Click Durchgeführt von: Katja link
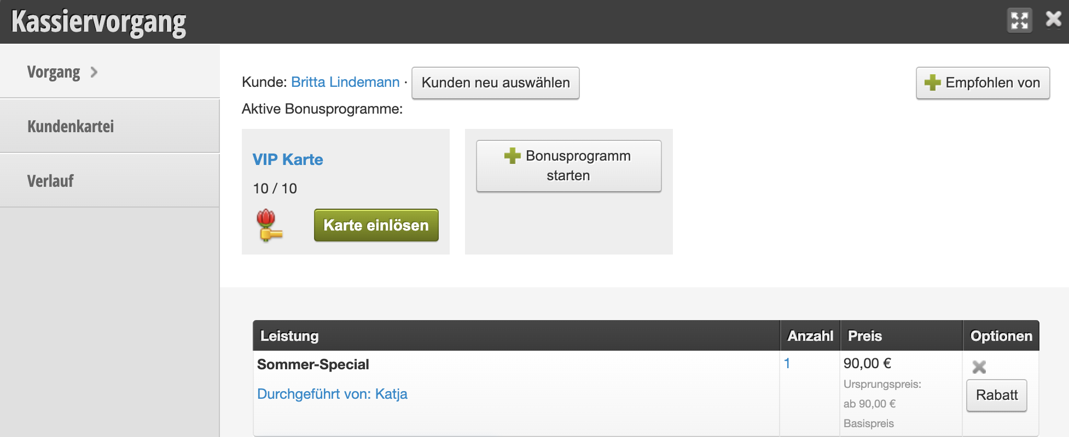 point(332,394)
